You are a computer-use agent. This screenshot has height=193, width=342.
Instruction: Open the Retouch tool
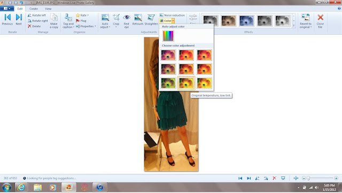pos(138,20)
